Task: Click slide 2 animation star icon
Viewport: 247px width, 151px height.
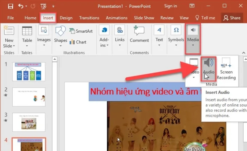Action: [x=6, y=95]
